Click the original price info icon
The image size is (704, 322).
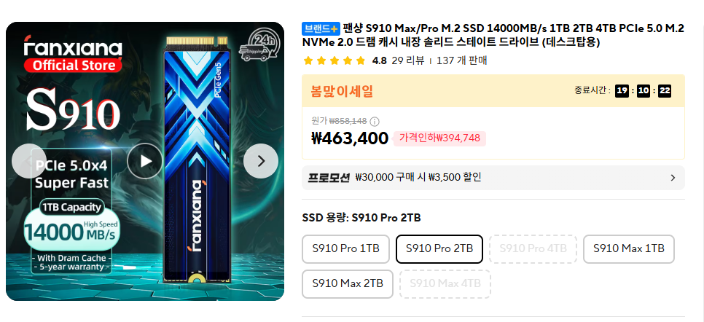pyautogui.click(x=375, y=122)
